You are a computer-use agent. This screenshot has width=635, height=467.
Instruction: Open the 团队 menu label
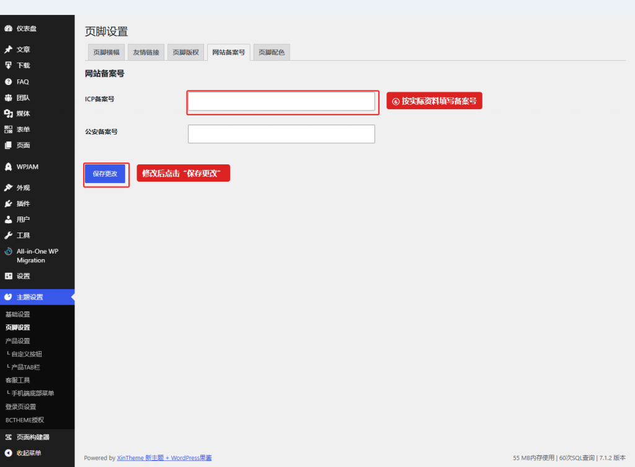pyautogui.click(x=23, y=97)
